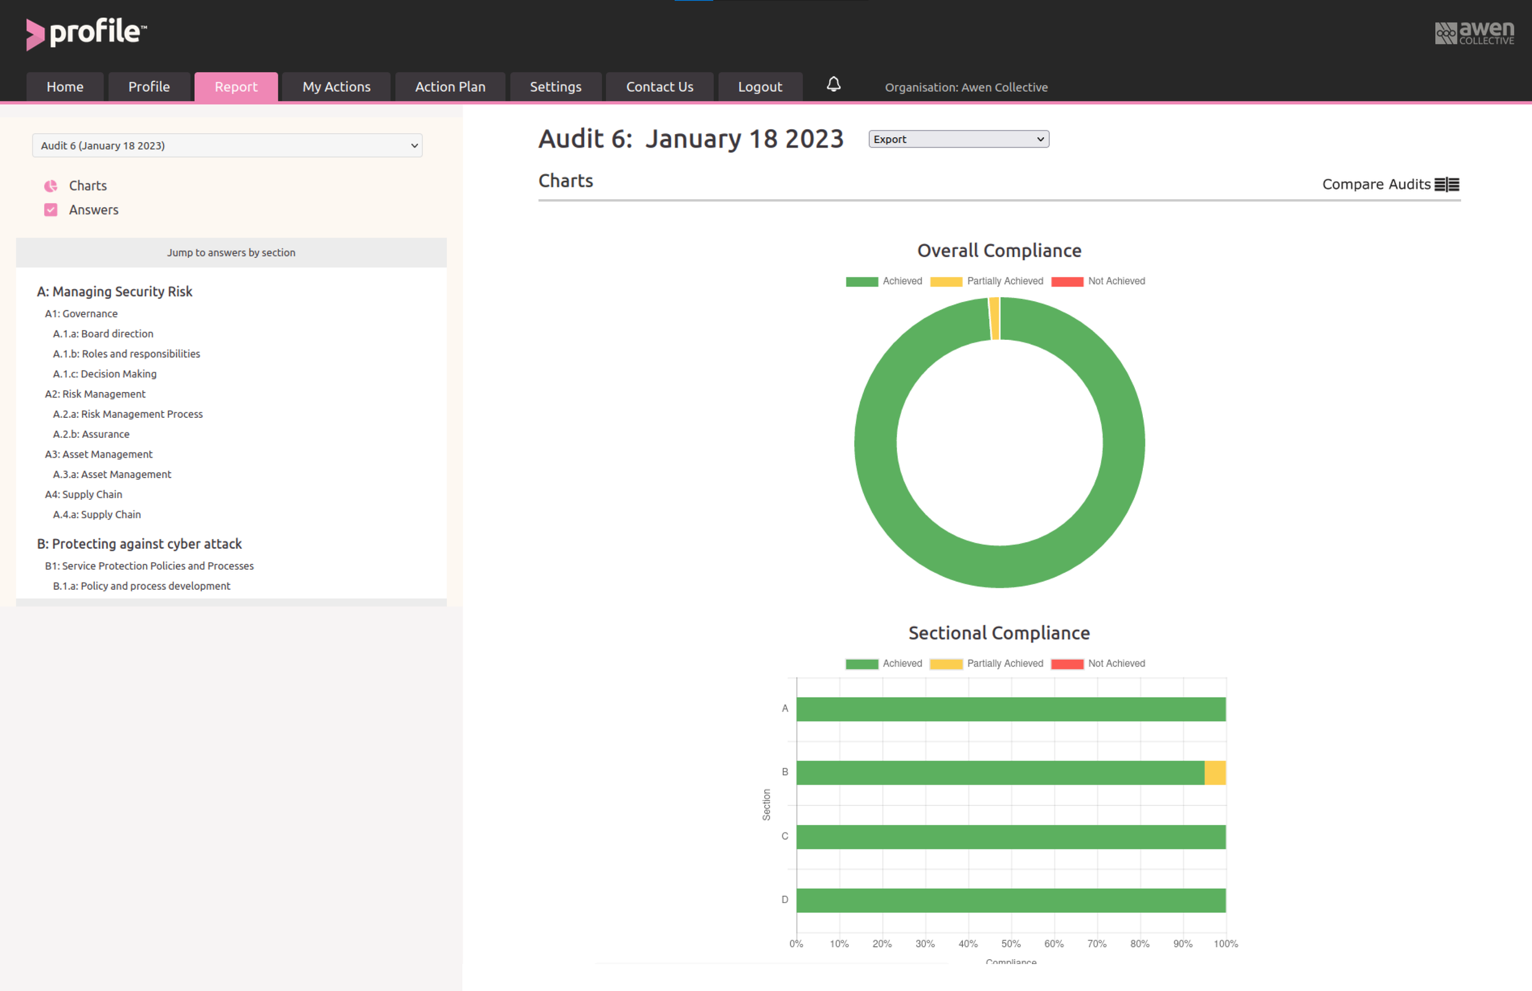Click the Charts pie icon in sidebar
The width and height of the screenshot is (1532, 991).
(51, 186)
